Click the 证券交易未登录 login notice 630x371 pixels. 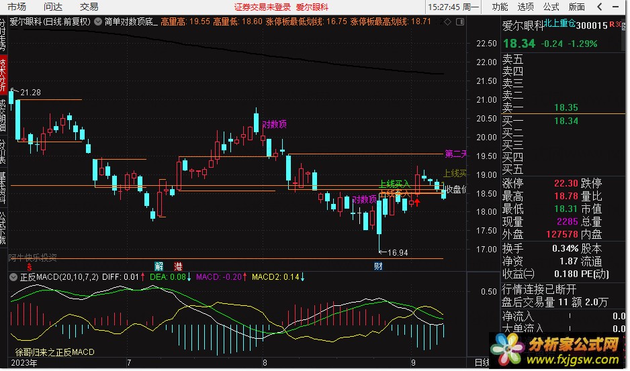(263, 7)
